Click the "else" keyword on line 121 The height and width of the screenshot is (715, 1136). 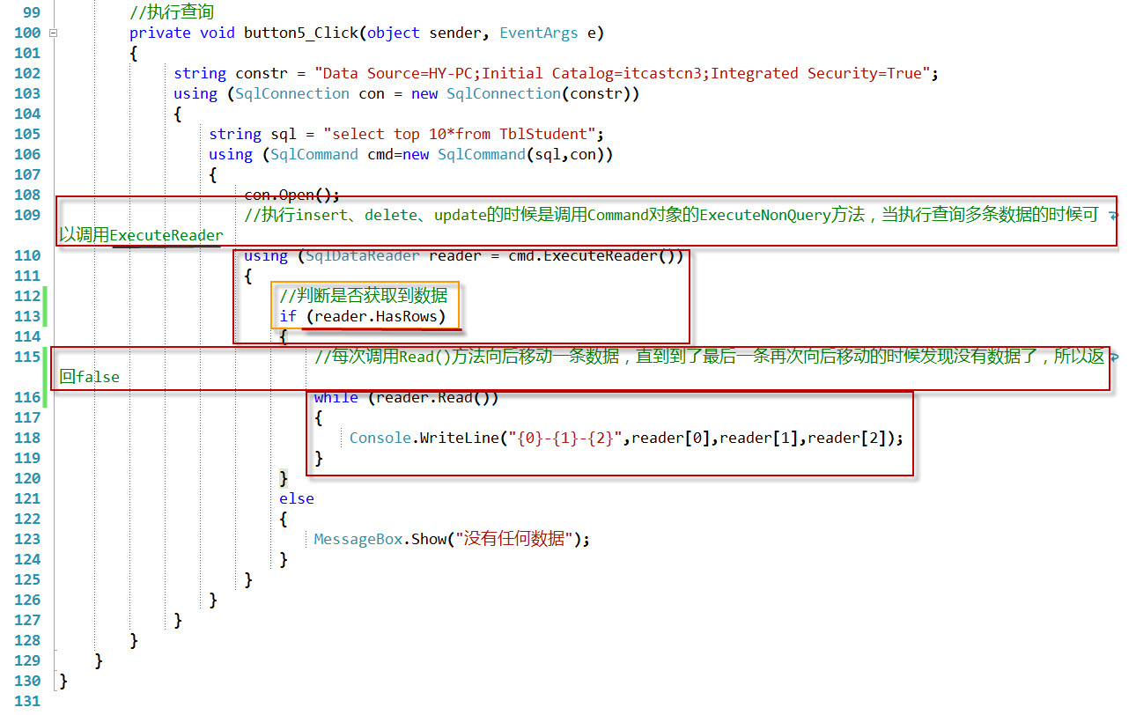click(297, 498)
